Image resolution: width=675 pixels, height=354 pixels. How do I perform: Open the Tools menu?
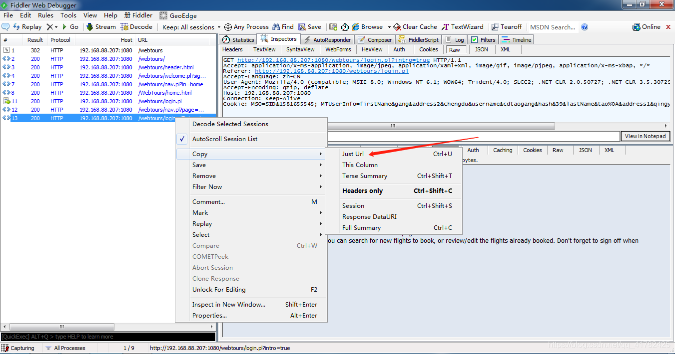(x=68, y=15)
